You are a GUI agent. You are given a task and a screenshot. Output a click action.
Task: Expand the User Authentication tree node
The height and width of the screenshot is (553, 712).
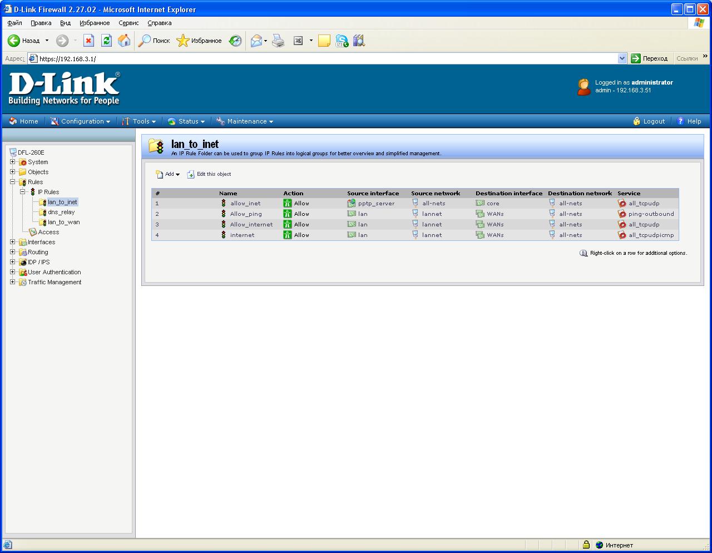tap(12, 272)
